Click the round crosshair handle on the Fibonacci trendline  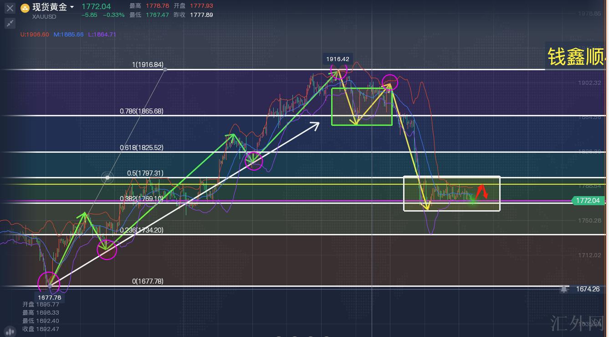tap(107, 178)
